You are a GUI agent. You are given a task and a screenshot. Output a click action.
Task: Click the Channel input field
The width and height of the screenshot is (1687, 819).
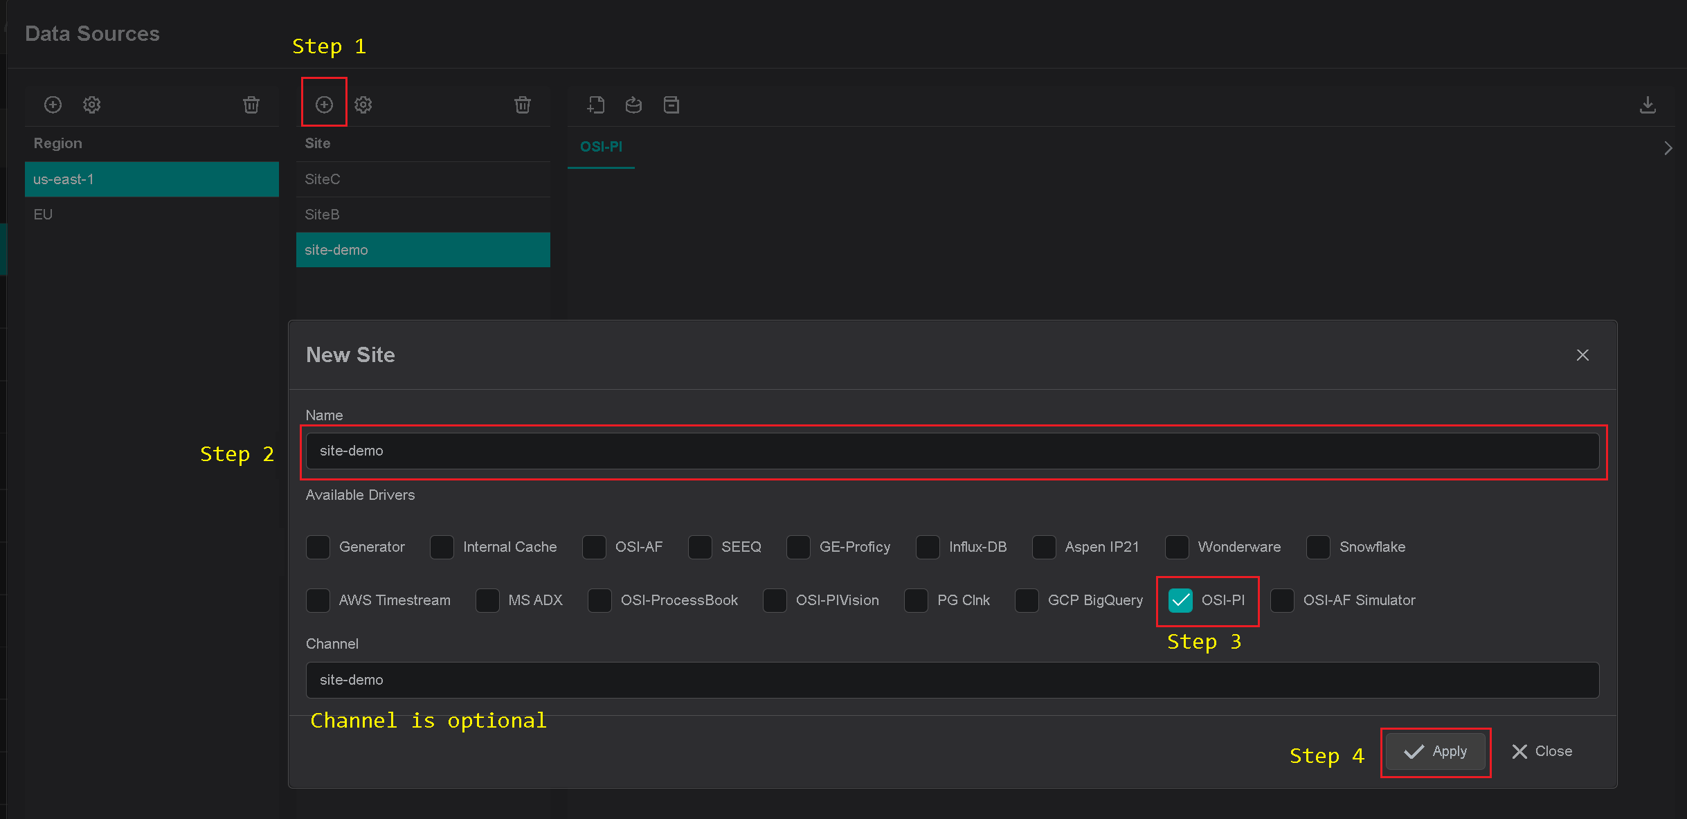click(953, 680)
